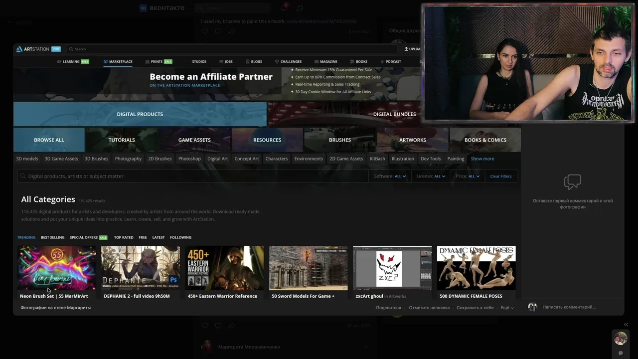Filter by the Environments tag

pos(309,159)
